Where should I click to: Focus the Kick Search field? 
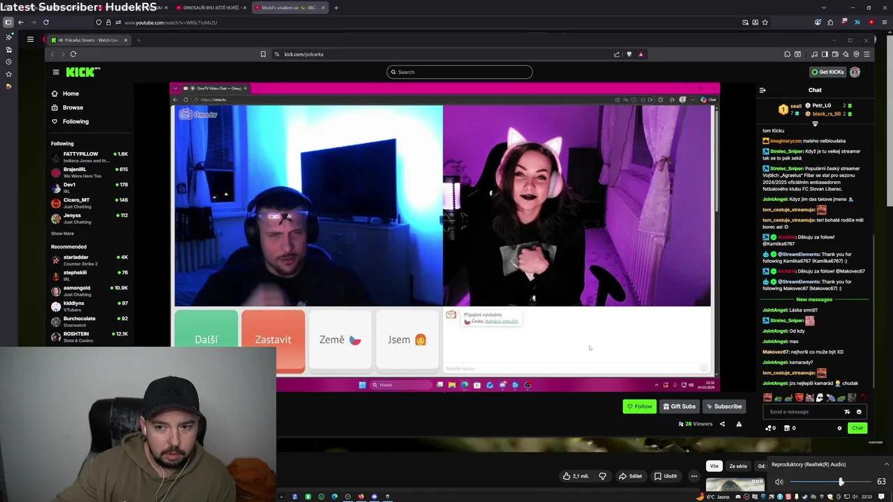click(x=460, y=72)
